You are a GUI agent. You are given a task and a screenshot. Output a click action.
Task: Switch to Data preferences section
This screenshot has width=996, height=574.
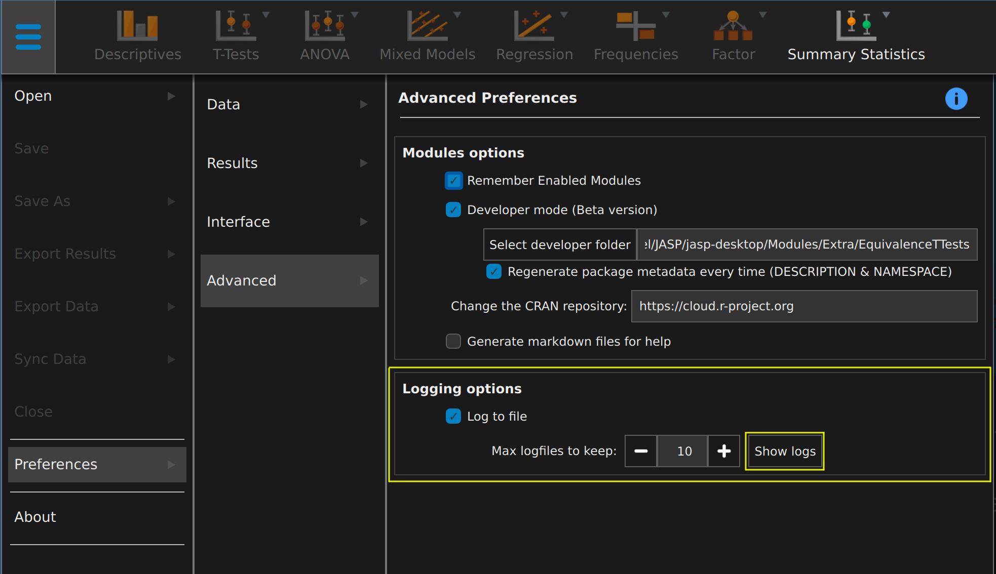click(289, 104)
